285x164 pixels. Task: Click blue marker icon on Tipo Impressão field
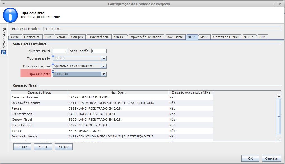[x=53, y=56]
